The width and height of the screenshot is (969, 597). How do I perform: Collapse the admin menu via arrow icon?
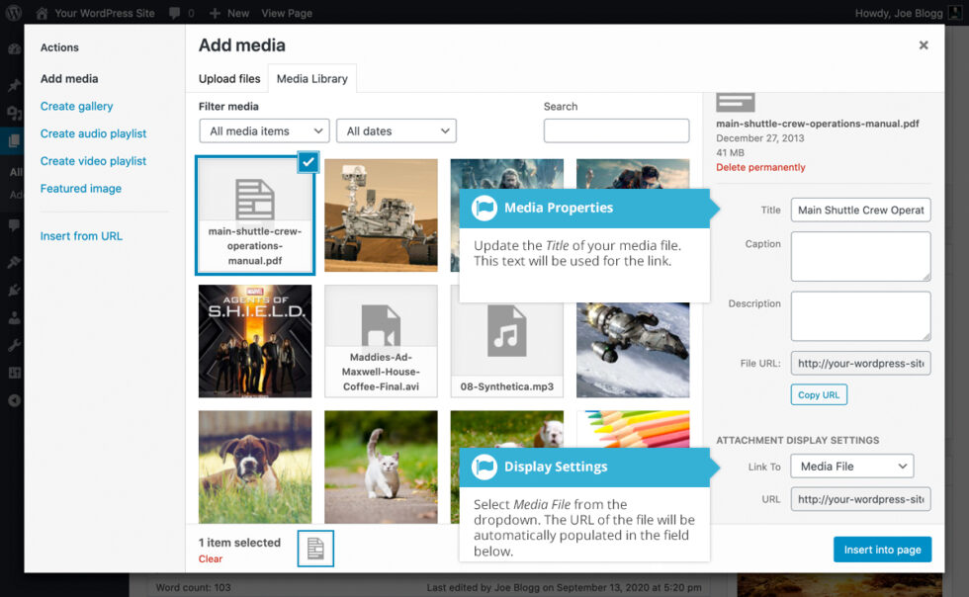[14, 400]
